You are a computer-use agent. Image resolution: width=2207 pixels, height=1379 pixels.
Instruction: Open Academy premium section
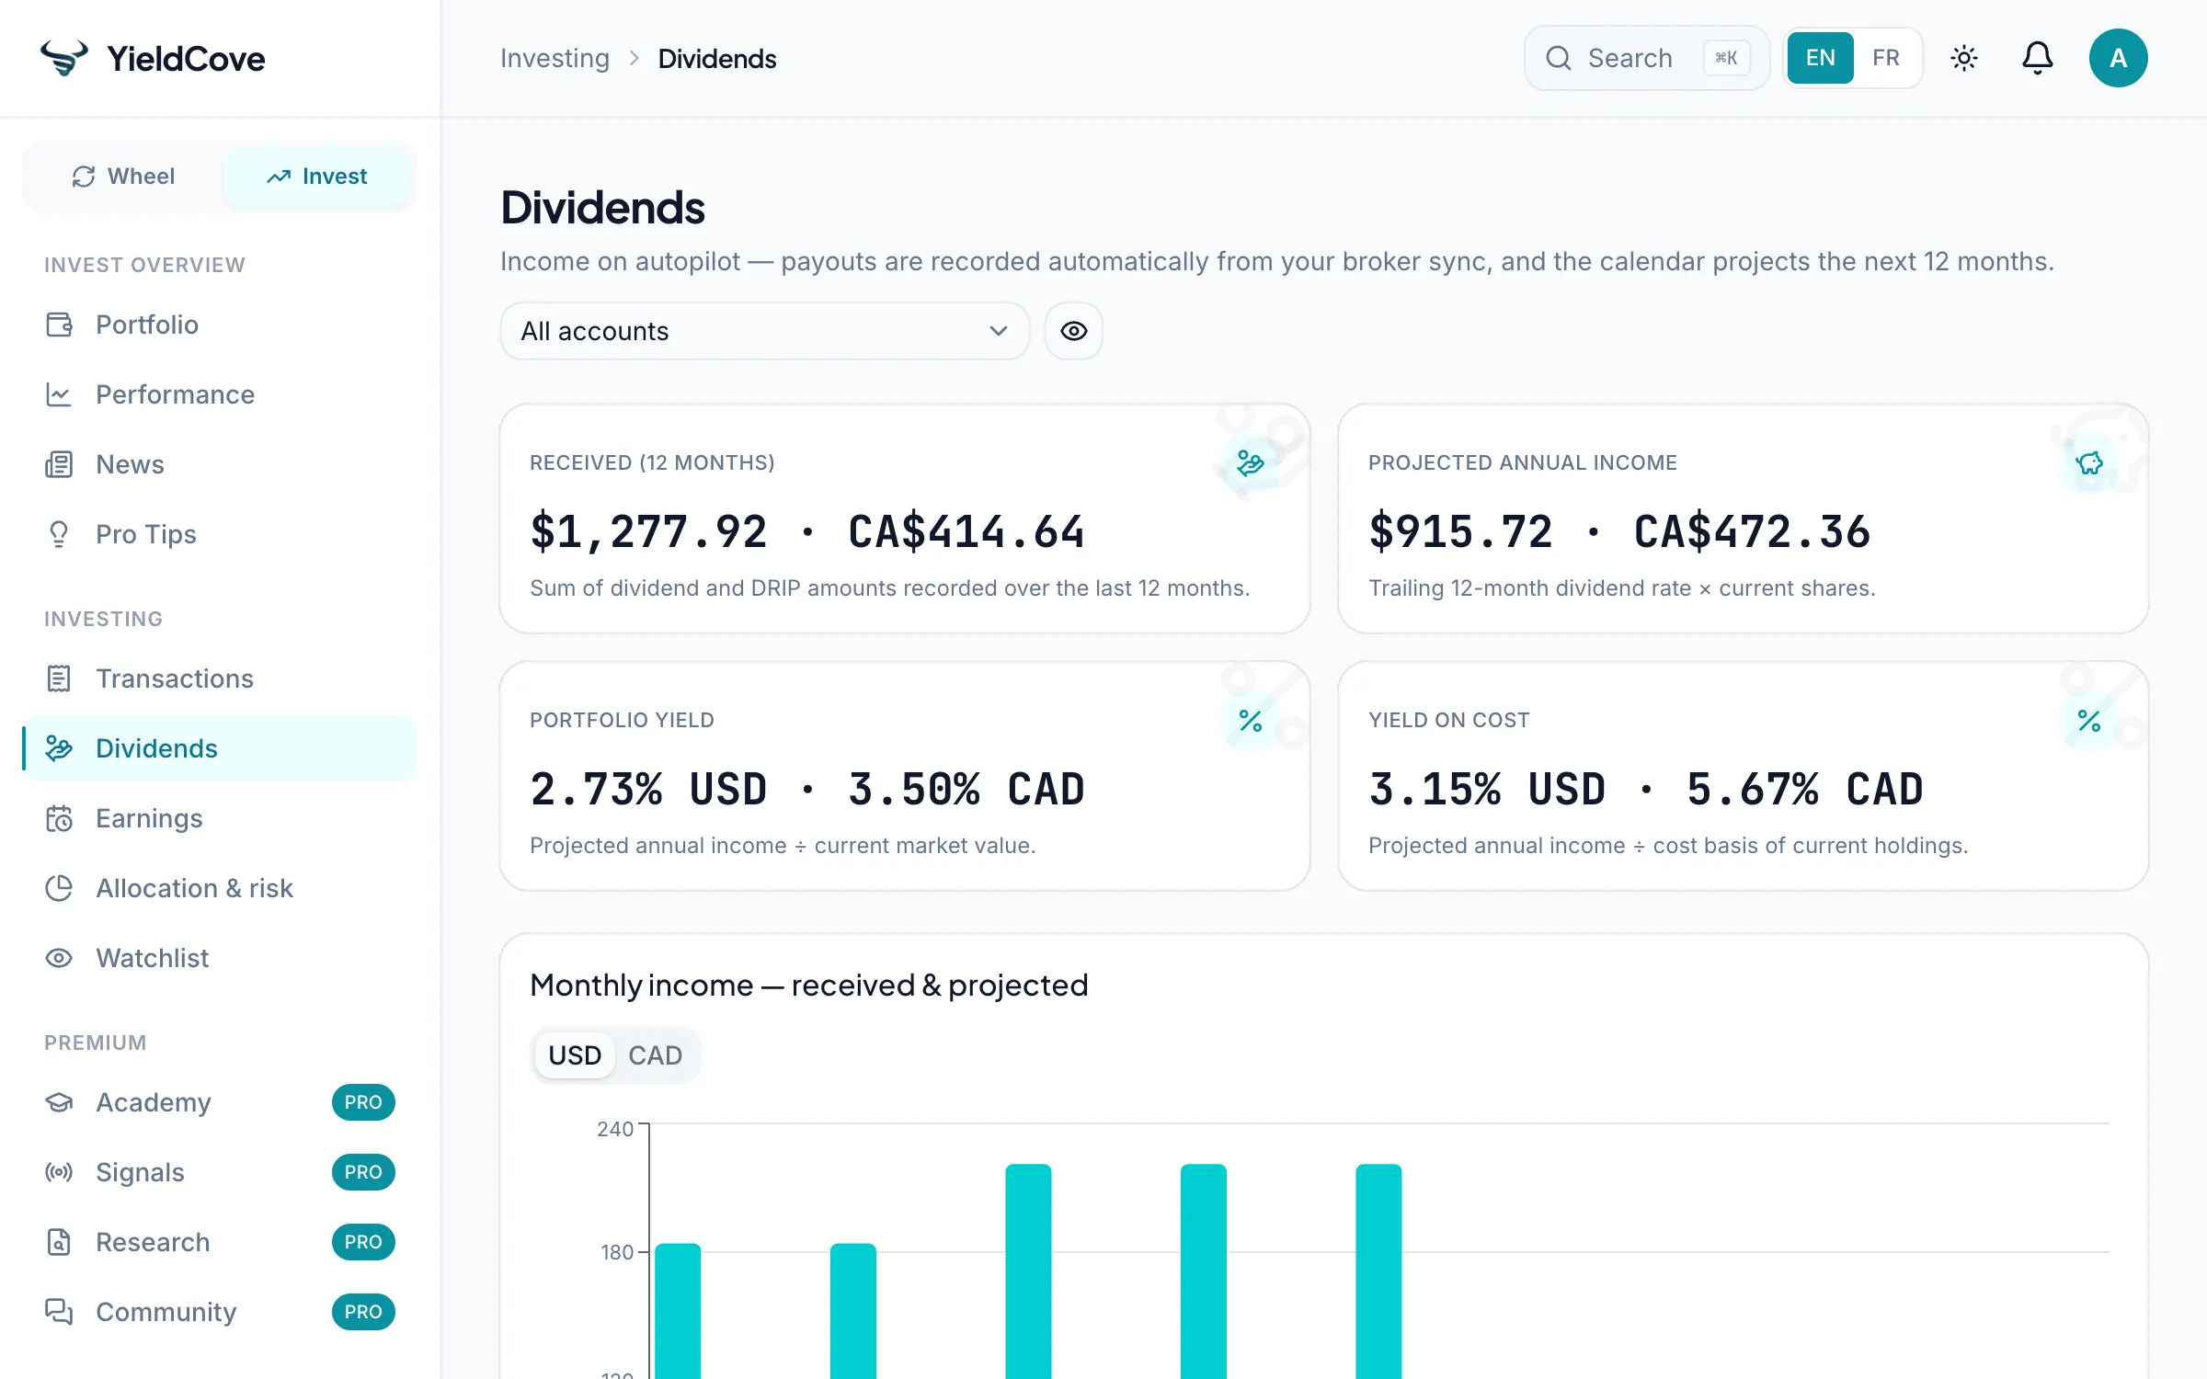pos(220,1102)
